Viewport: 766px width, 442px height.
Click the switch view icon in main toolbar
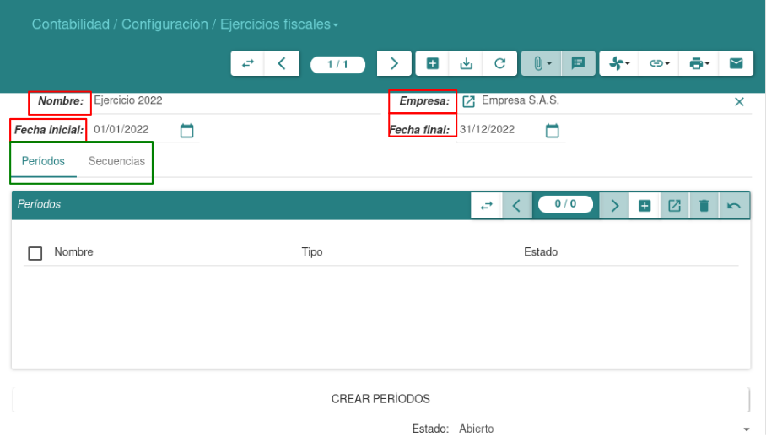(x=248, y=63)
